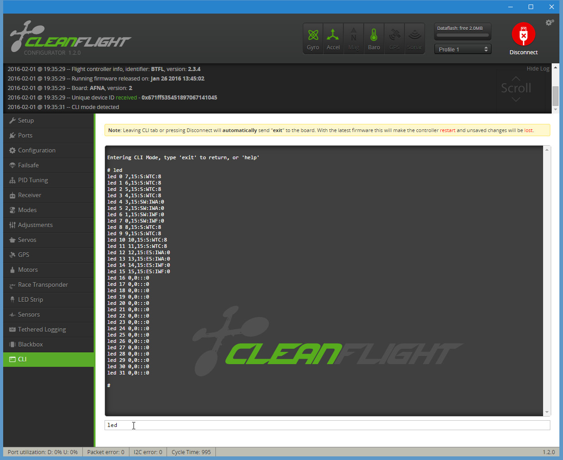The image size is (563, 460).
Task: Click the Servos icon in sidebar
Action: pyautogui.click(x=12, y=240)
